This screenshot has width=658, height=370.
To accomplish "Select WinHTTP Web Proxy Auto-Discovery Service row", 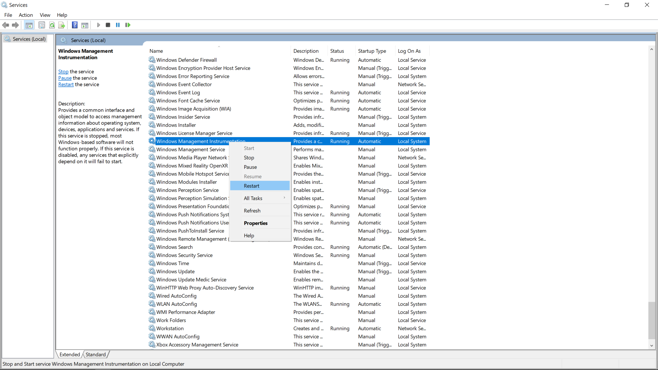I will 289,287.
